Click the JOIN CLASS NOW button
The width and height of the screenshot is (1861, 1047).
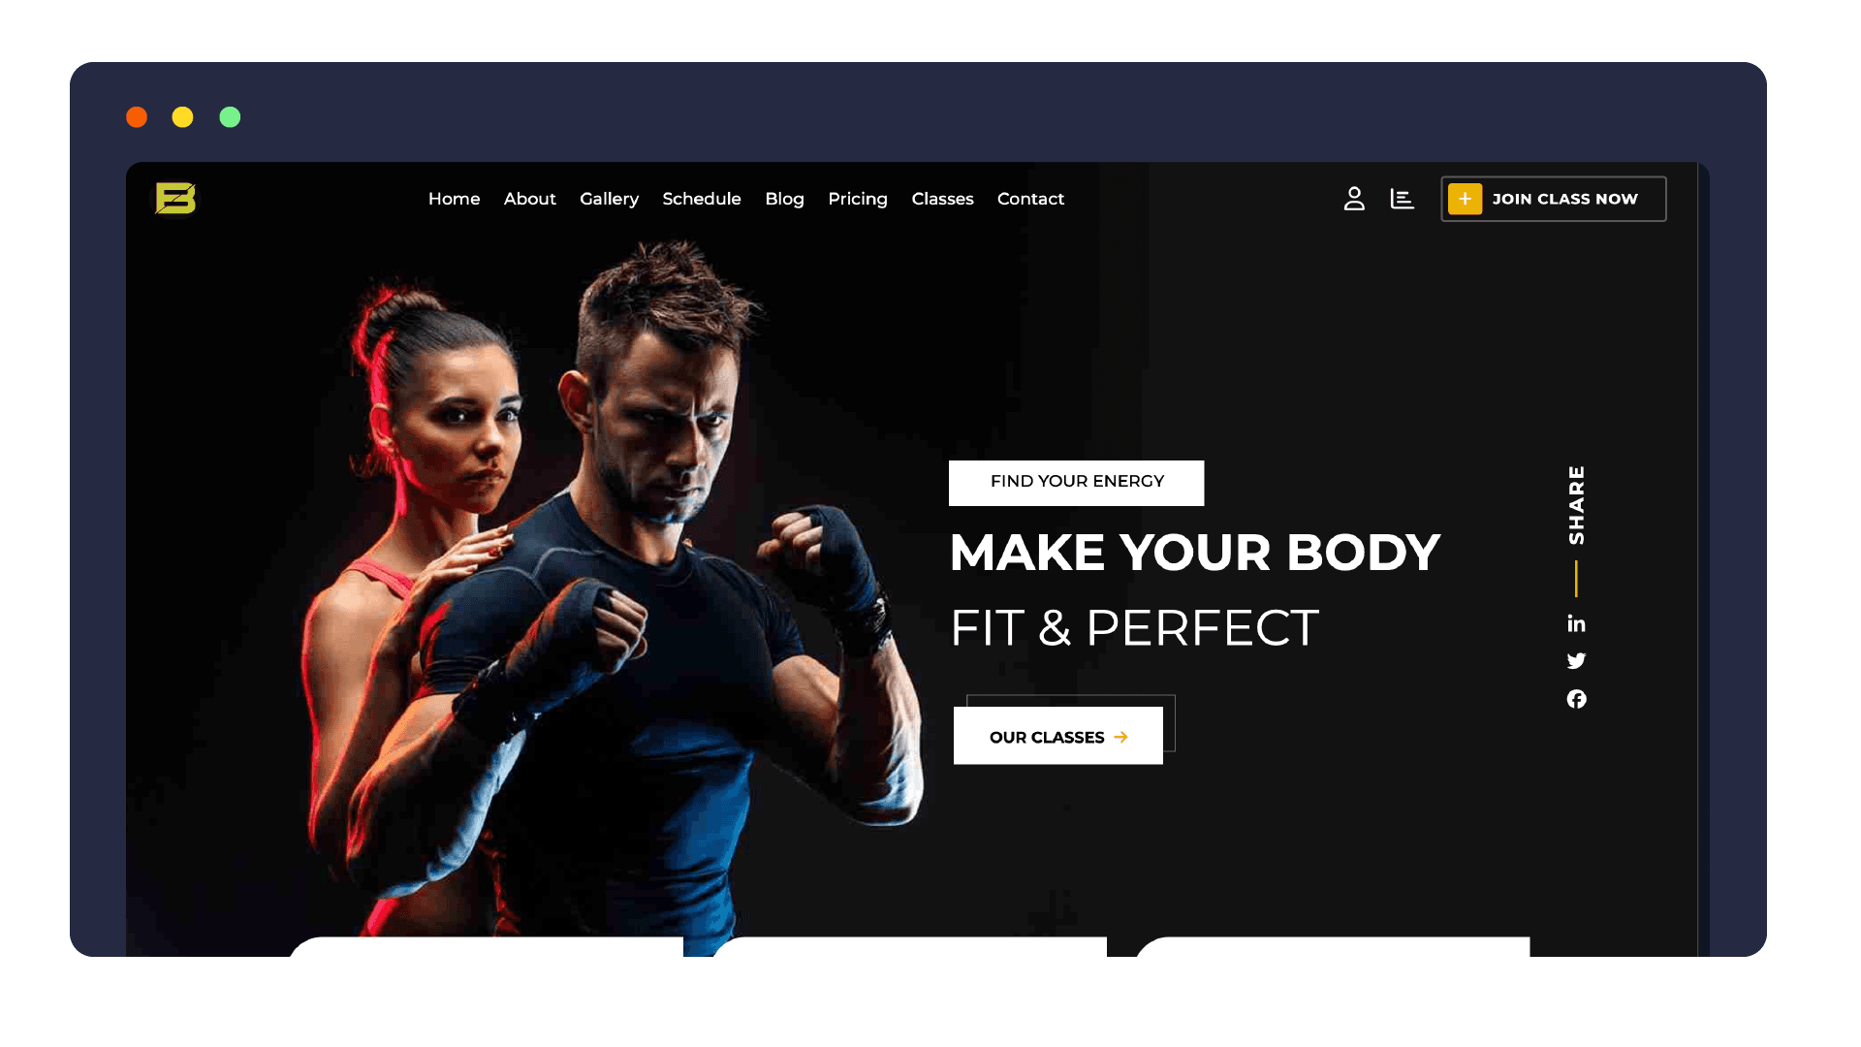click(1555, 200)
